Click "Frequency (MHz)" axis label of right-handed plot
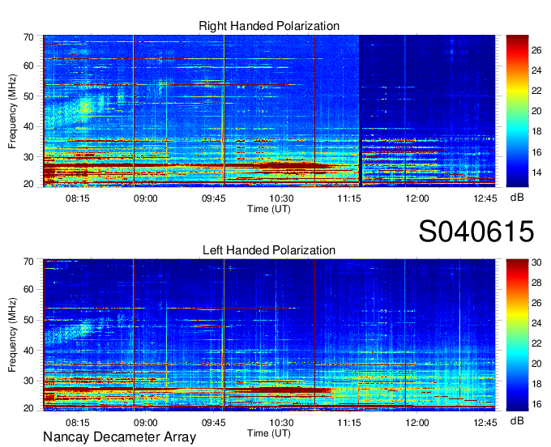 pyautogui.click(x=12, y=111)
